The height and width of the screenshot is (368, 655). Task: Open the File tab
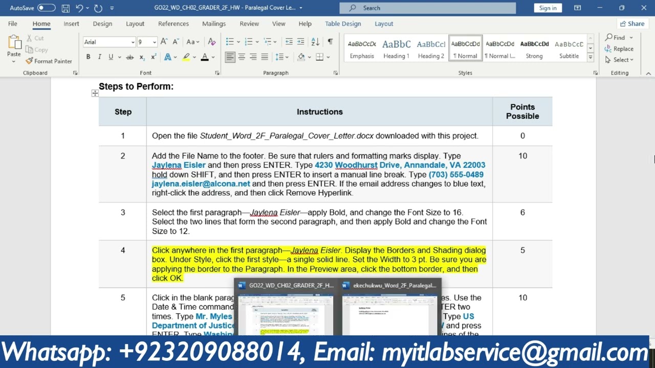click(13, 24)
